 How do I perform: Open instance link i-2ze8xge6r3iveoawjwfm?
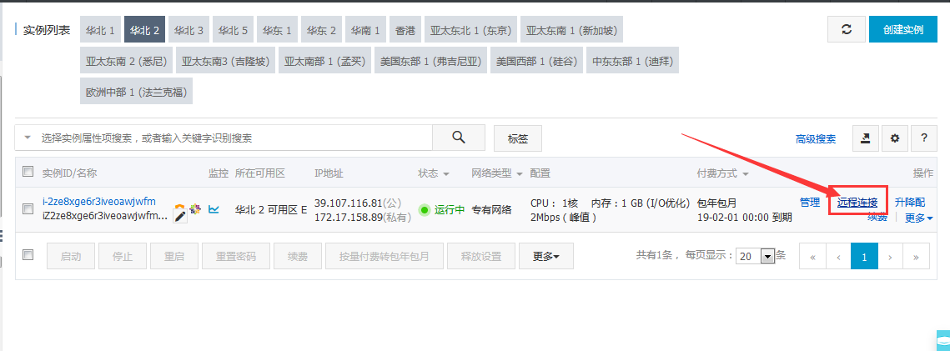click(x=99, y=202)
